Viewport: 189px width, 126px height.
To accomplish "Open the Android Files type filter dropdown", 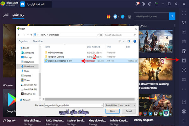I will (x=121, y=106).
